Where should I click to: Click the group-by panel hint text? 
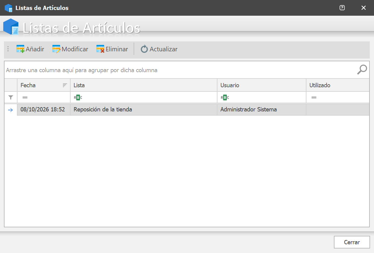(82, 70)
